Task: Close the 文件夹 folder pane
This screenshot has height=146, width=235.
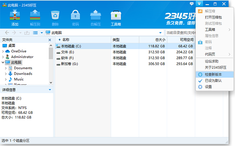Action: 50,40
